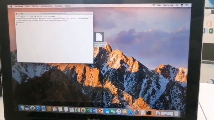Screen dimensions: 214x120
Task: Click the Wi-Fi status icon
Action: click(x=154, y=5)
